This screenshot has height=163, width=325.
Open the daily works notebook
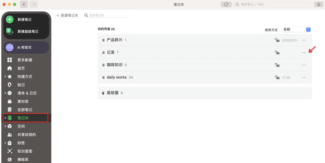pos(205,77)
